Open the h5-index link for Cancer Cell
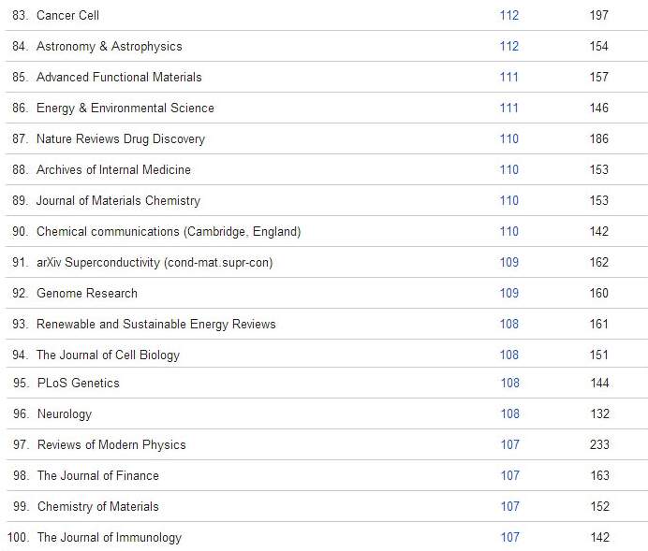The height and width of the screenshot is (551, 648). click(509, 15)
